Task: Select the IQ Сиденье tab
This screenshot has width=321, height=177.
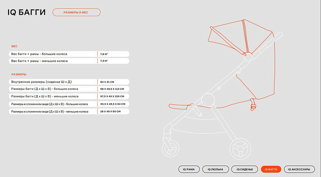Action: 244,169
